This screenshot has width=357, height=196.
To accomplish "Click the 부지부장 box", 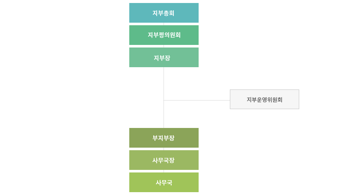I will tap(164, 138).
